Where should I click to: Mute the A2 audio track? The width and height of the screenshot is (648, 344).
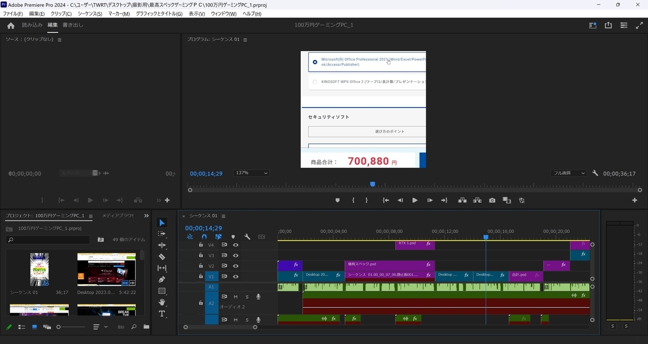pyautogui.click(x=236, y=297)
